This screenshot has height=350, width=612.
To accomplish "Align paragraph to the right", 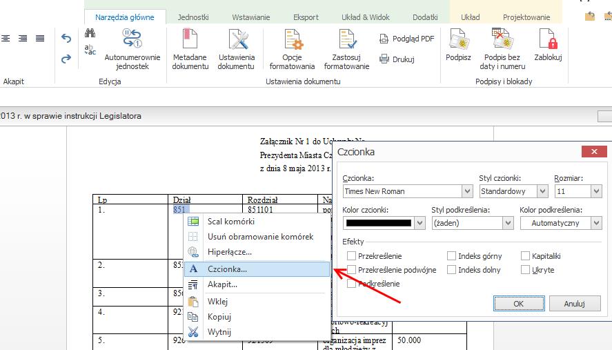I will (23, 38).
